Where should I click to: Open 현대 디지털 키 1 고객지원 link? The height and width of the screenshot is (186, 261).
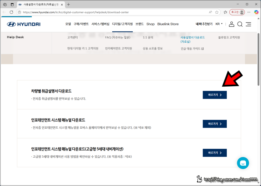(x=83, y=48)
